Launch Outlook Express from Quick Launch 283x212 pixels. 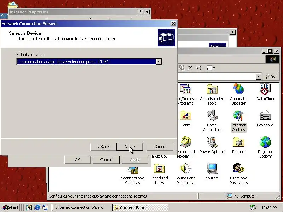tap(46, 207)
